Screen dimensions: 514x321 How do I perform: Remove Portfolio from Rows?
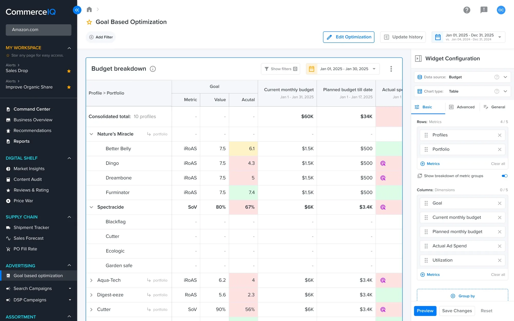click(x=500, y=149)
